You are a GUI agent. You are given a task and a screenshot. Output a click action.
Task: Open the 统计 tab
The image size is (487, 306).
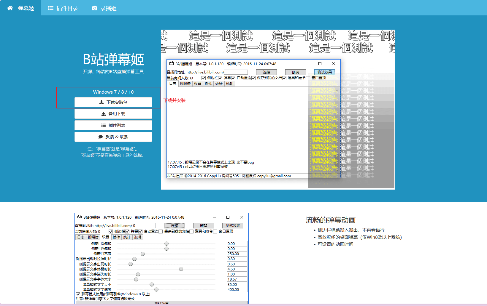(x=219, y=84)
